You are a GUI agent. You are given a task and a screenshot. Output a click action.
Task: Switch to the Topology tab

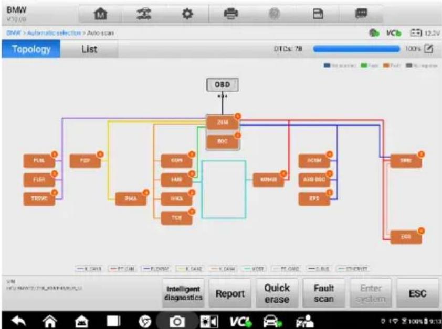tap(31, 49)
